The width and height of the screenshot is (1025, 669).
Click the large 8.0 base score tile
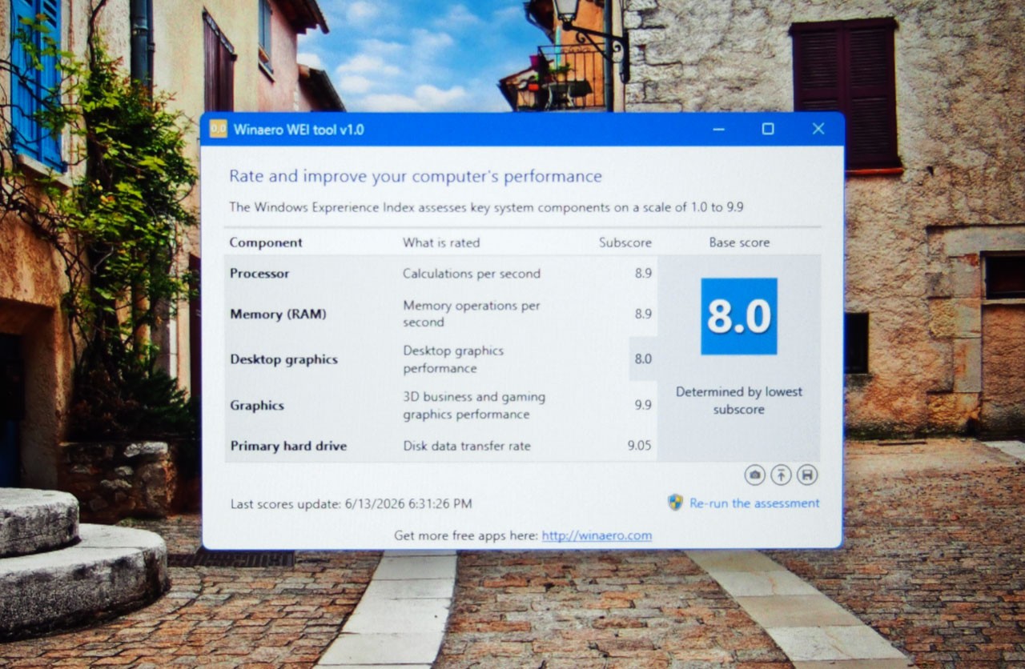[739, 316]
